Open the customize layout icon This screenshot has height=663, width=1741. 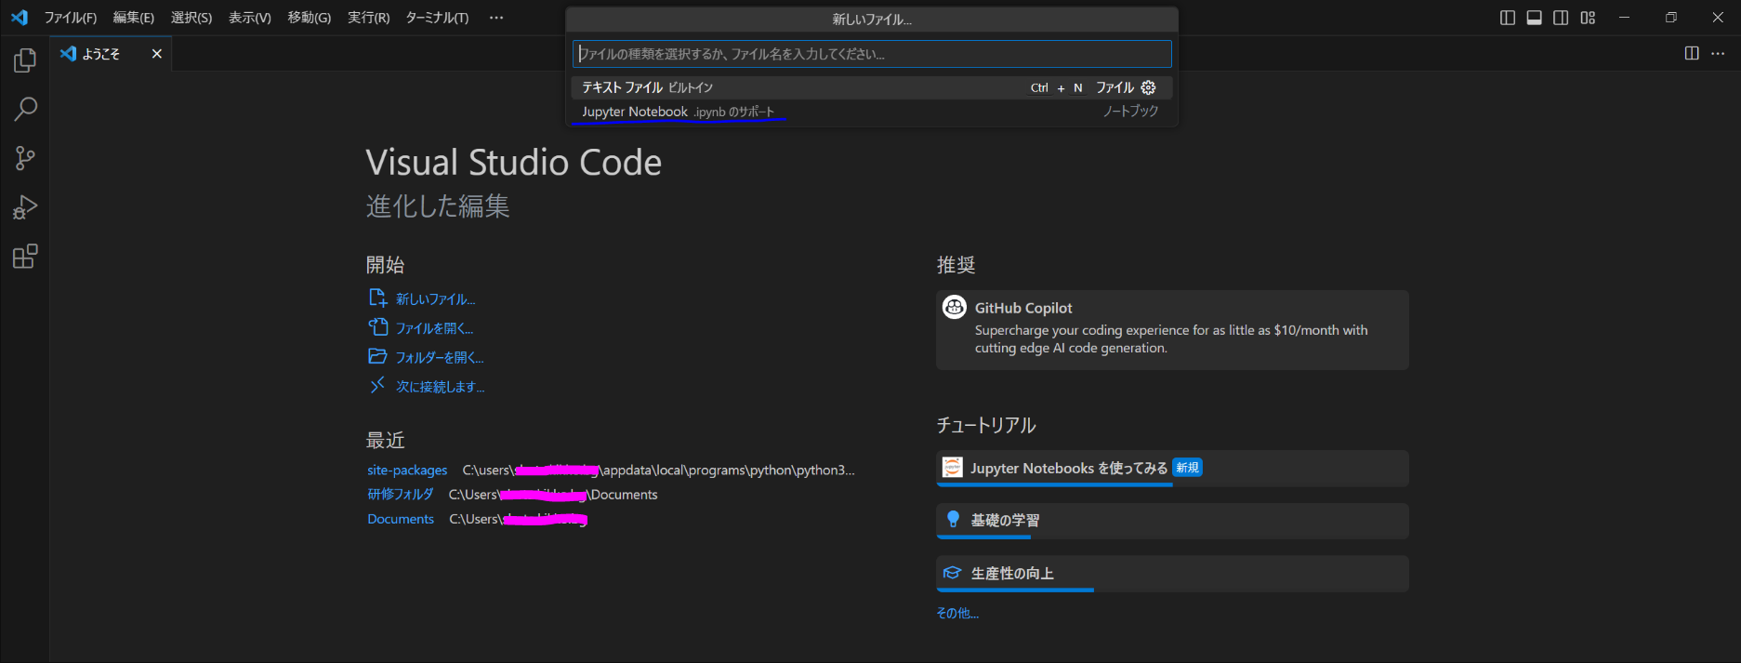(x=1588, y=18)
